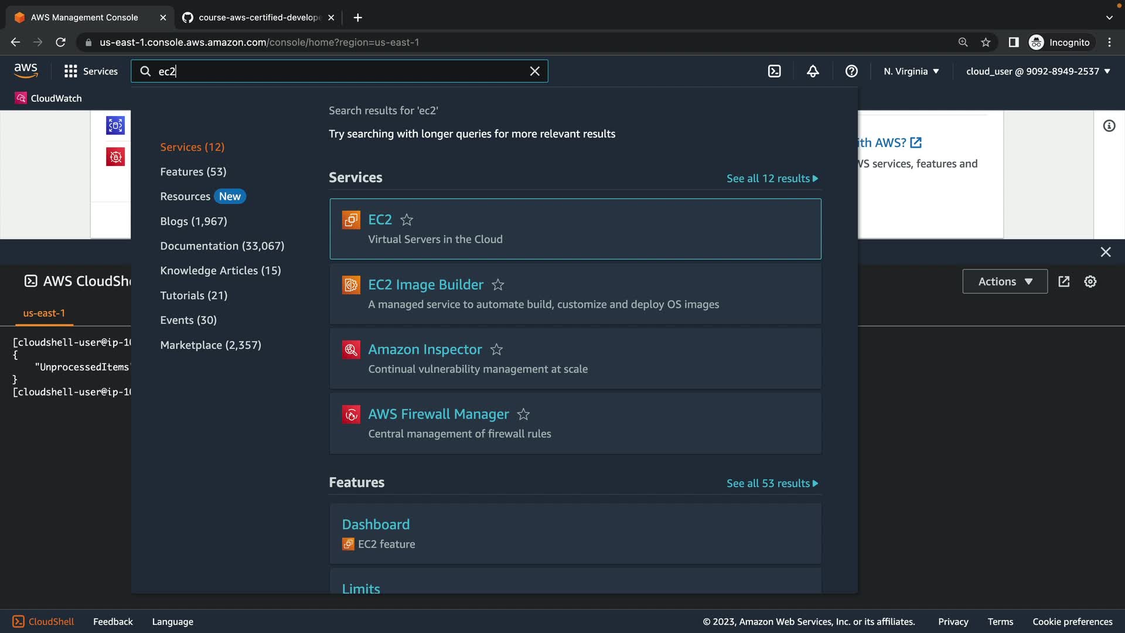Open the notifications bell

click(x=813, y=71)
